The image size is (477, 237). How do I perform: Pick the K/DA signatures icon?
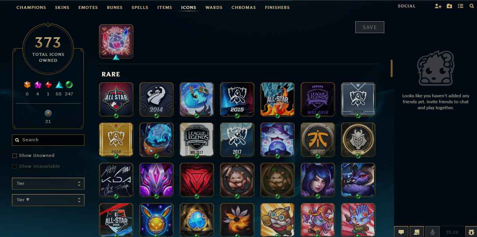pyautogui.click(x=116, y=180)
